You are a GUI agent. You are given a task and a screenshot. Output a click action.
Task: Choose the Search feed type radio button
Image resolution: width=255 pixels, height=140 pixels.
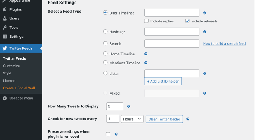(x=105, y=43)
